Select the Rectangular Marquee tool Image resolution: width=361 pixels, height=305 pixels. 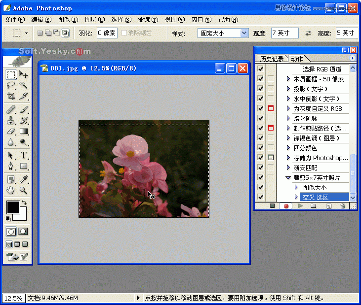11,74
